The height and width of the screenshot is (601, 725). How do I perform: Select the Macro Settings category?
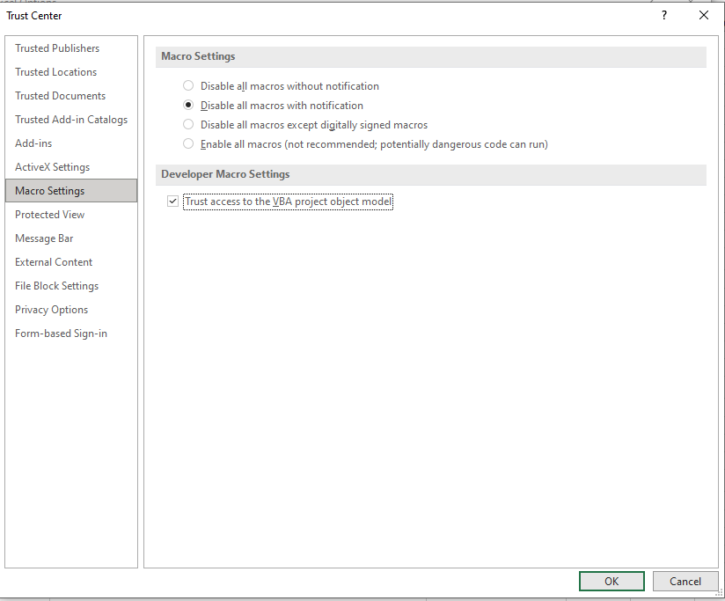tap(50, 191)
